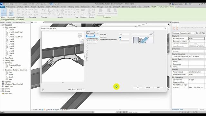This screenshot has height=116, width=206.
Task: Click Help in Edit connection type dialog
Action: pyautogui.click(x=158, y=88)
